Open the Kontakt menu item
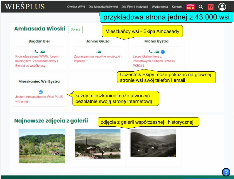Screen dimensions: 234x179 point(177,7)
